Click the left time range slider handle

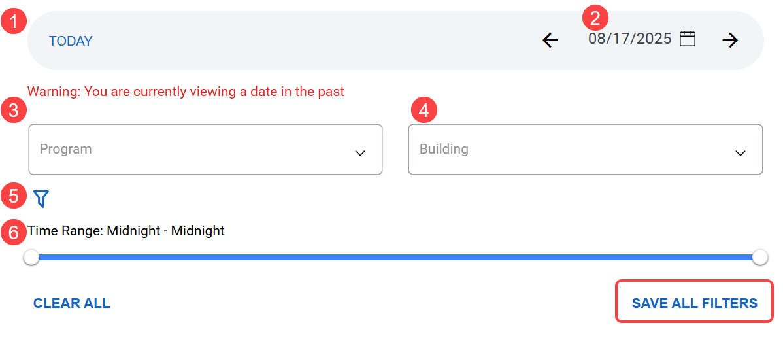coord(31,258)
